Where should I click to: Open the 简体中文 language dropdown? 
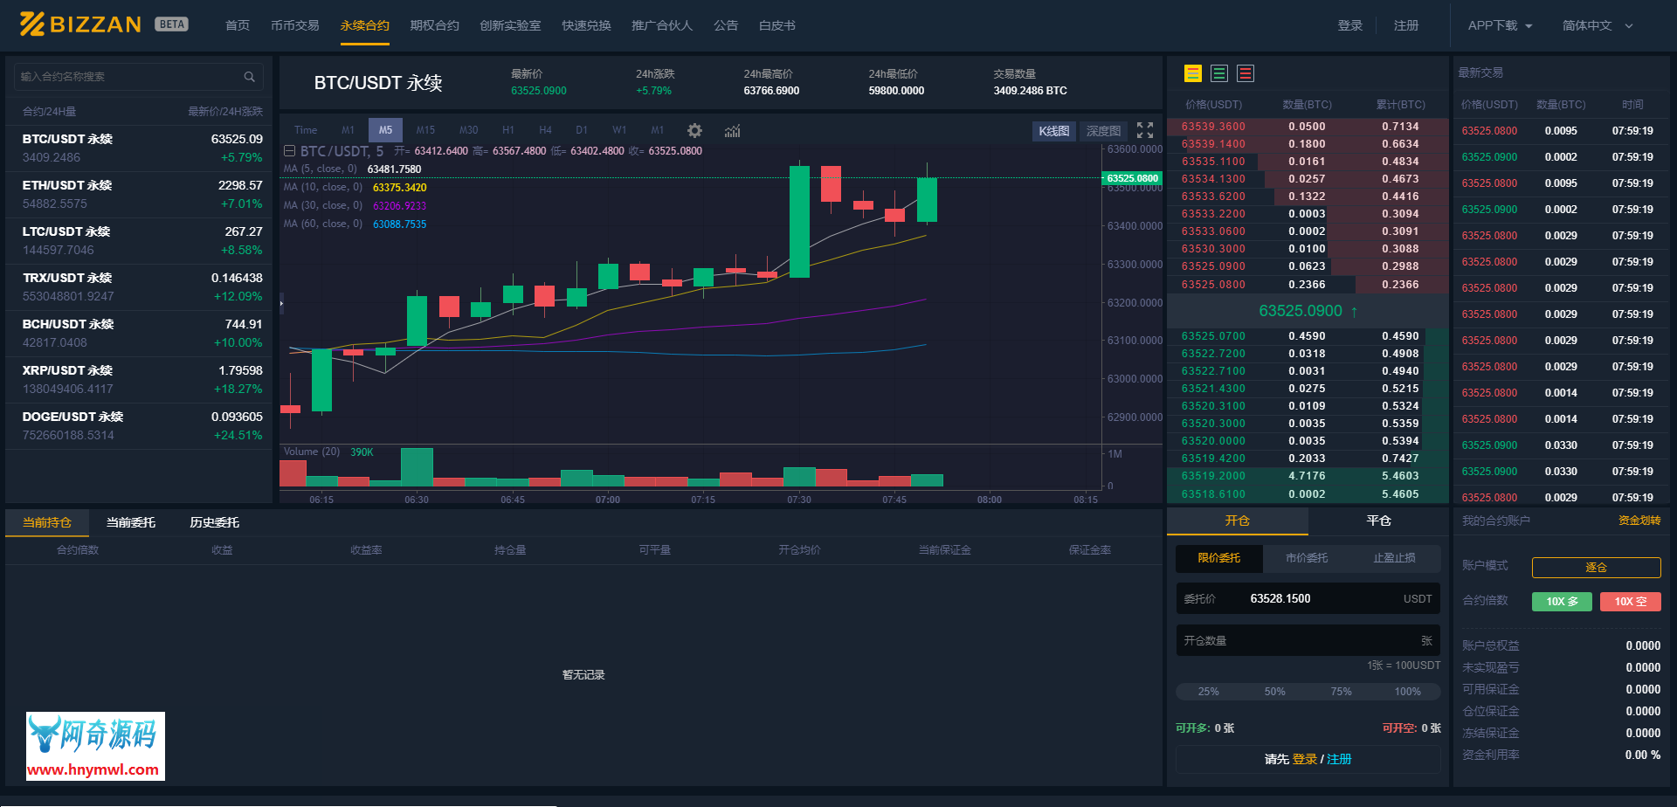1597,26
